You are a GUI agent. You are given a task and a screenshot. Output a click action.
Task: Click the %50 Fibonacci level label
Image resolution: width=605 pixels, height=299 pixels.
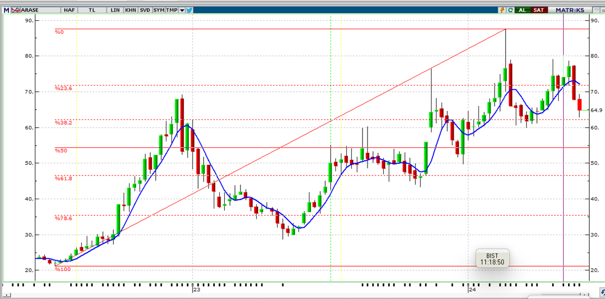click(x=61, y=151)
